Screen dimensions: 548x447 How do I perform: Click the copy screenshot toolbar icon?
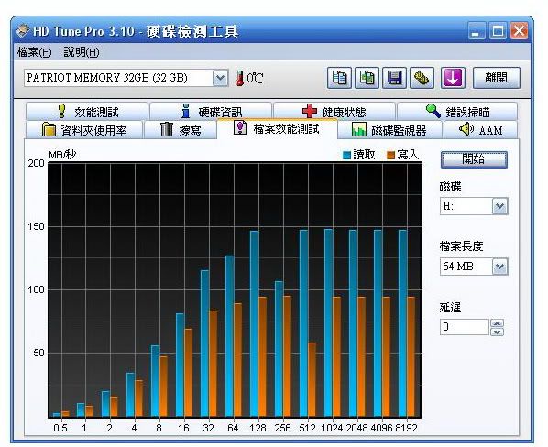pyautogui.click(x=367, y=78)
